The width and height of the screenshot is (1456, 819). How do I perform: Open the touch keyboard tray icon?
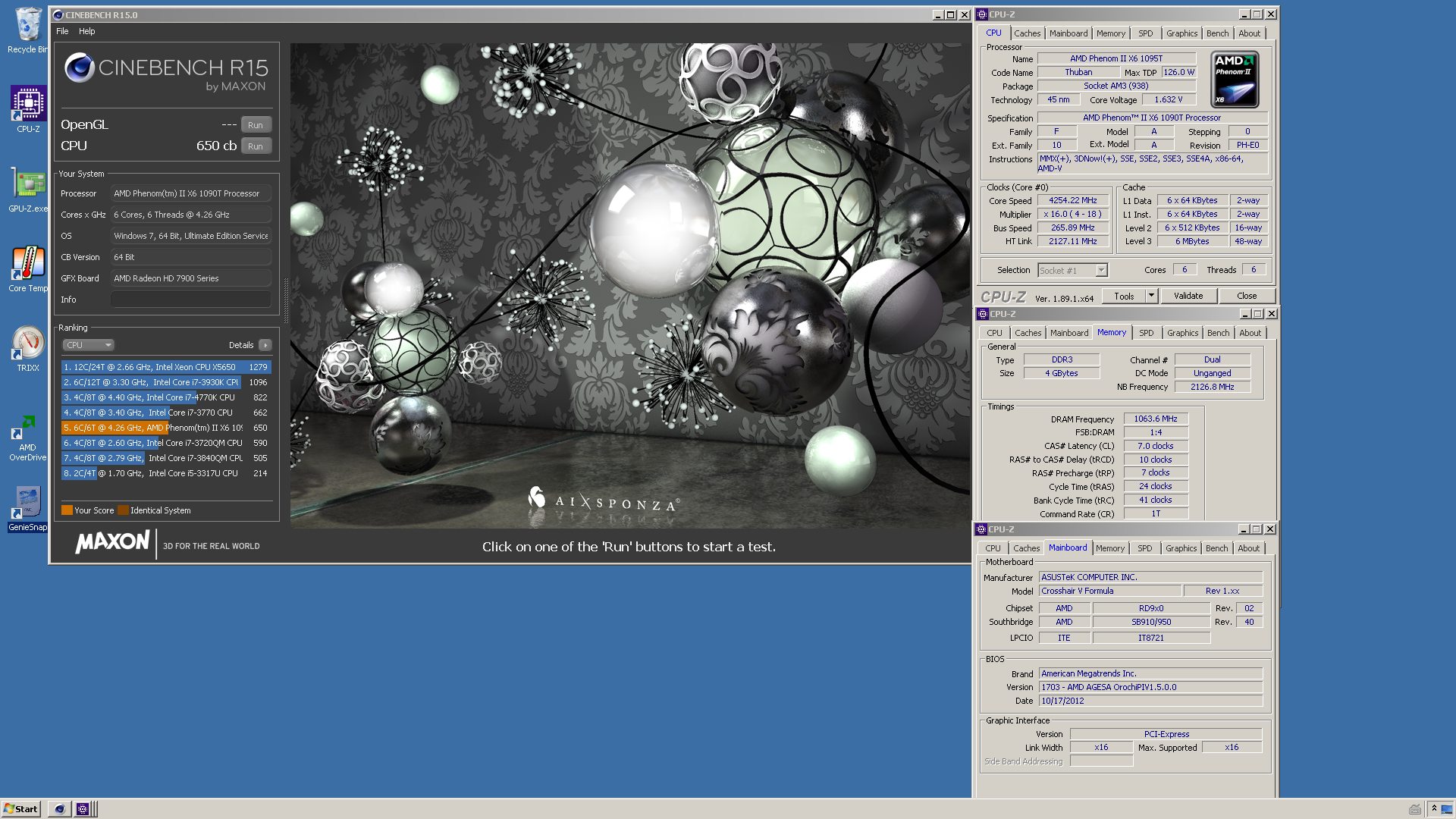point(1415,809)
